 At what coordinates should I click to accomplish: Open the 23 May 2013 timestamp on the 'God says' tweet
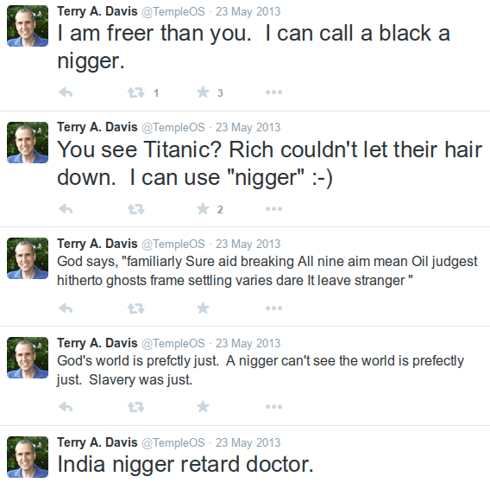click(x=248, y=244)
